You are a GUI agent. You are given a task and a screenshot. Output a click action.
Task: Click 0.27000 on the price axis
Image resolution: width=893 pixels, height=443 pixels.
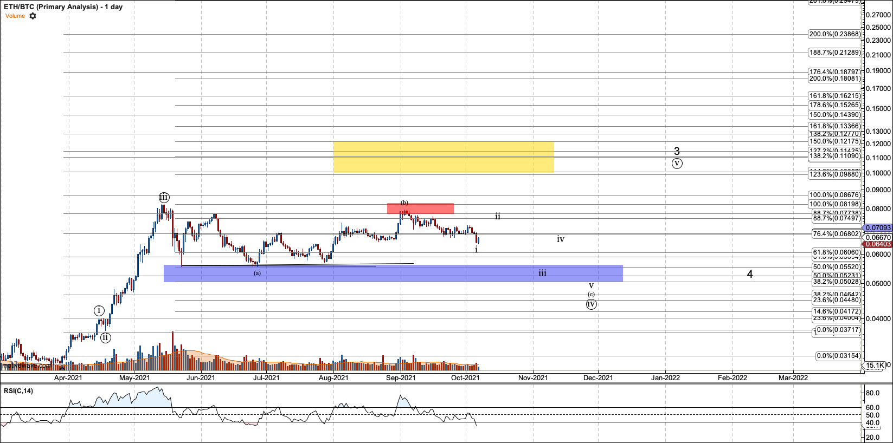878,14
